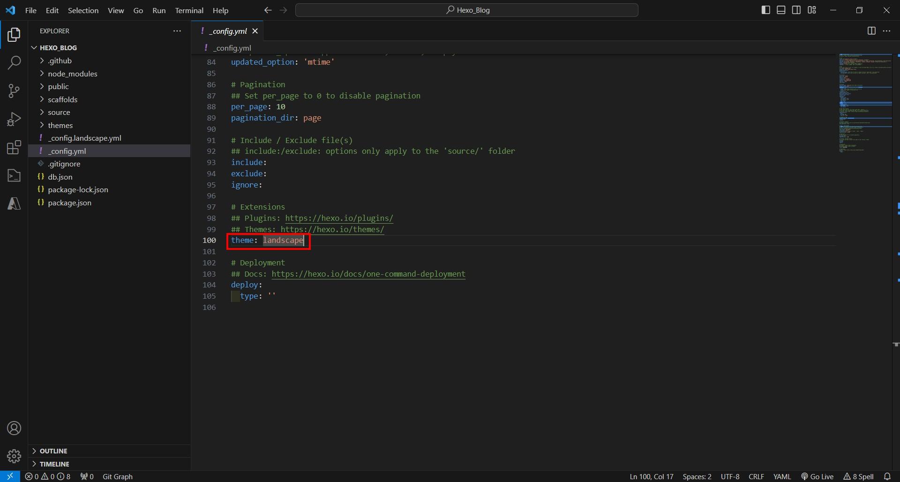Open the hexo.io/plugins link

click(339, 218)
